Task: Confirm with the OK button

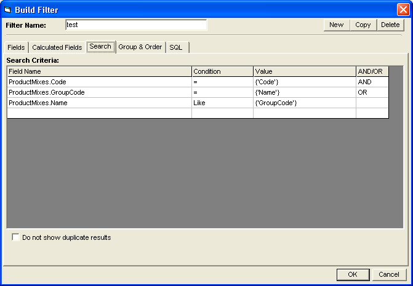Action: 353,274
